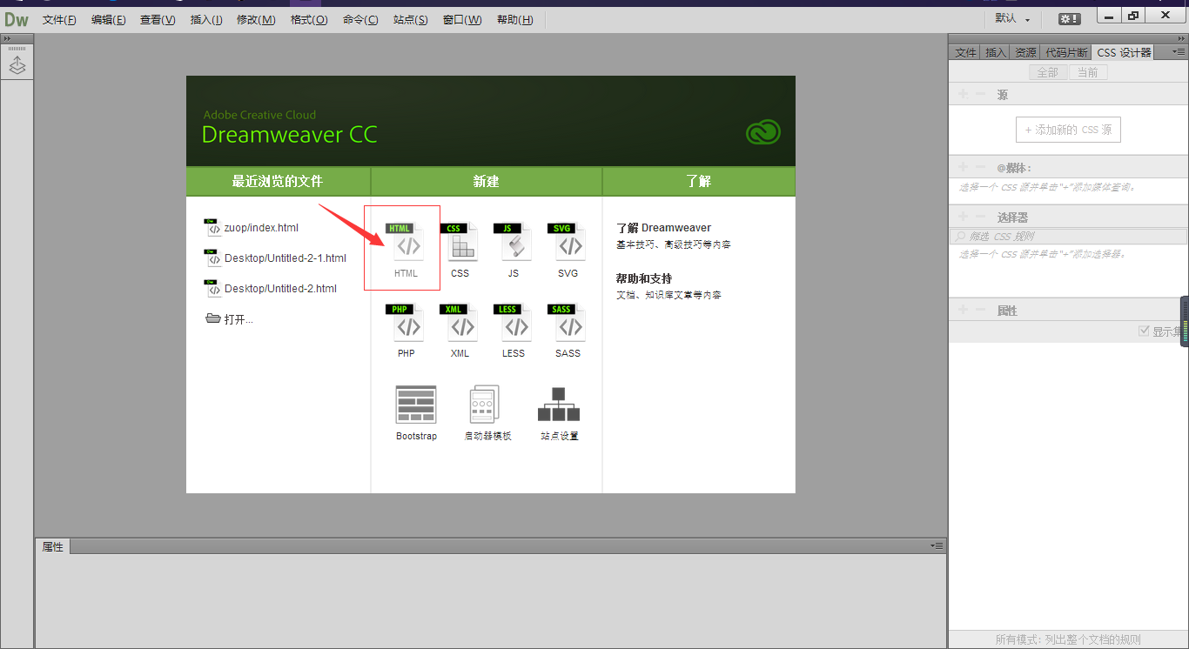
Task: Create a new SVG file
Action: pyautogui.click(x=568, y=248)
